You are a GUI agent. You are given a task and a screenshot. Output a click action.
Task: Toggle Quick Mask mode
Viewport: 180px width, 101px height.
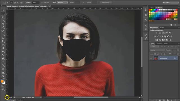click(3, 86)
